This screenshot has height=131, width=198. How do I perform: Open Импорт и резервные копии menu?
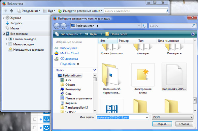tap(80, 11)
